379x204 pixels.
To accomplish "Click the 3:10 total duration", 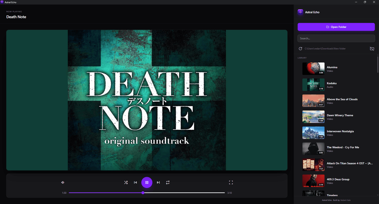I will (x=229, y=193).
